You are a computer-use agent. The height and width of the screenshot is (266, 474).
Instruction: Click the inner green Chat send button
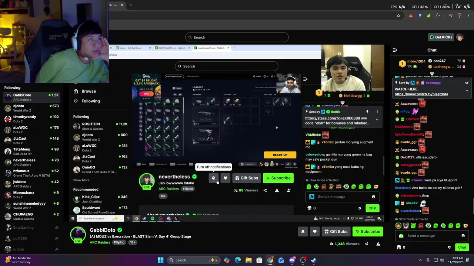(x=372, y=208)
